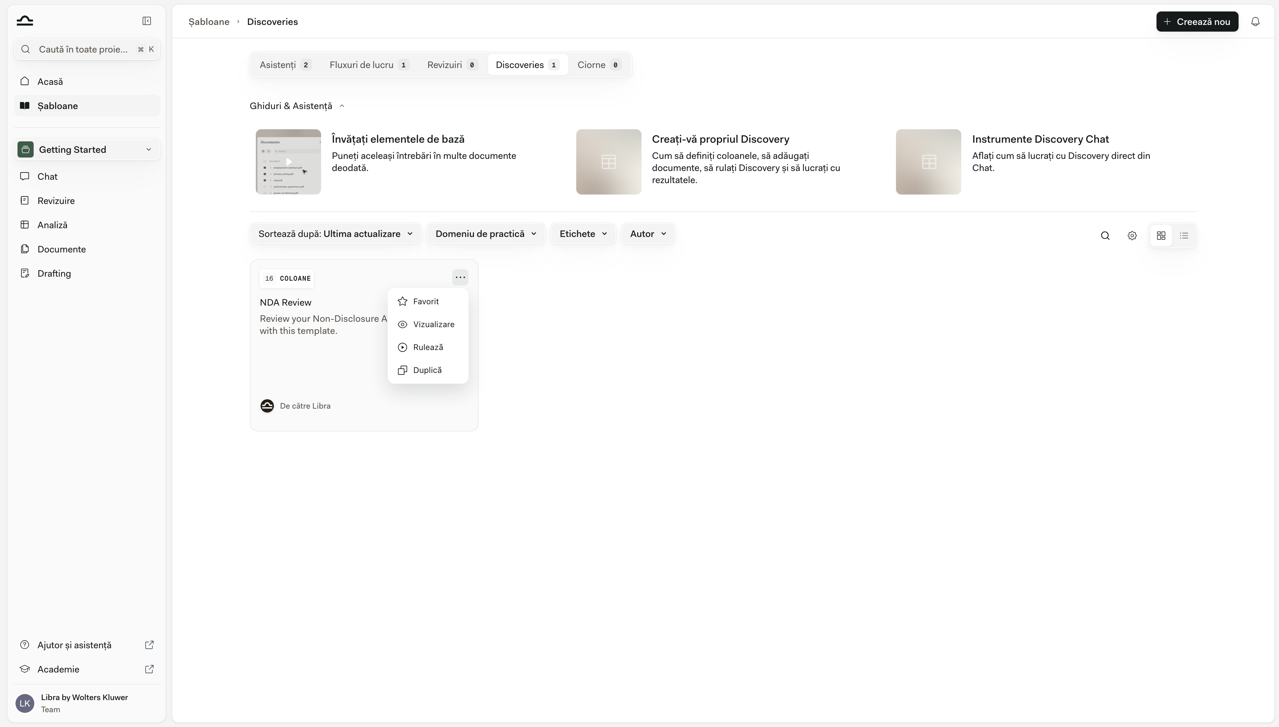Choose Duplică from the context menu
Viewport: 1279px width, 727px height.
[x=428, y=370]
